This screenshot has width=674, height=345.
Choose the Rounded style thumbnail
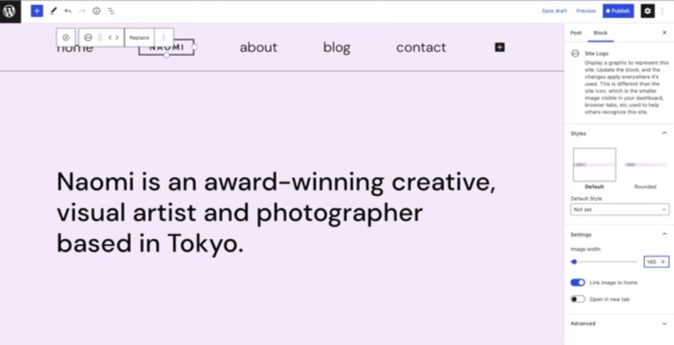click(x=645, y=166)
